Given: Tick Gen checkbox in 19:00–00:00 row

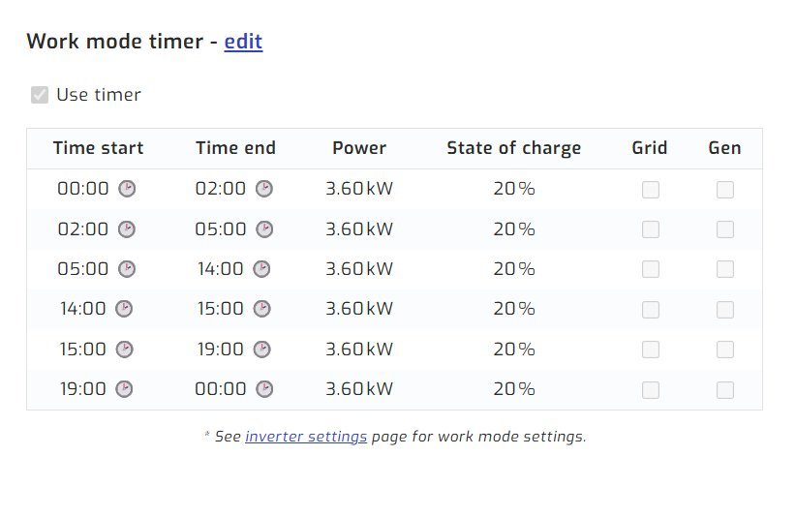Looking at the screenshot, I should pyautogui.click(x=725, y=390).
